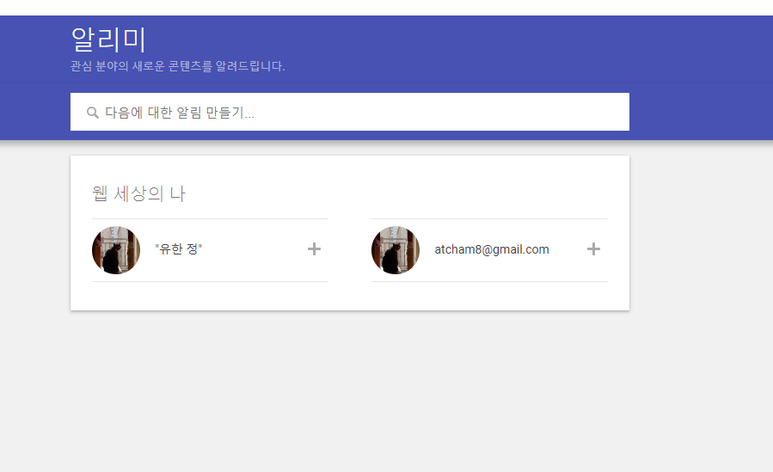Click the subtitle '관심 분야의 새로운 콘텐츠를 알려드립니다.'
773x472 pixels.
pyautogui.click(x=177, y=66)
